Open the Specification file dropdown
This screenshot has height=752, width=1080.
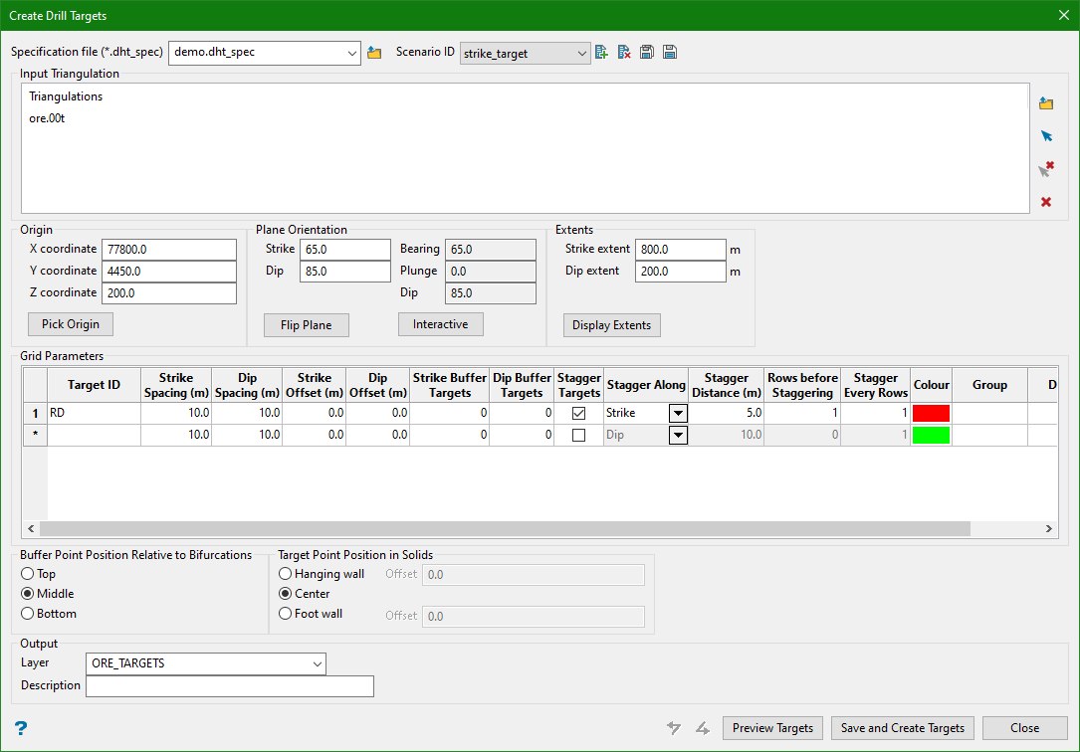(x=352, y=53)
